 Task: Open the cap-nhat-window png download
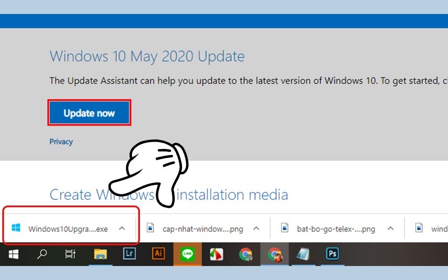(x=203, y=229)
